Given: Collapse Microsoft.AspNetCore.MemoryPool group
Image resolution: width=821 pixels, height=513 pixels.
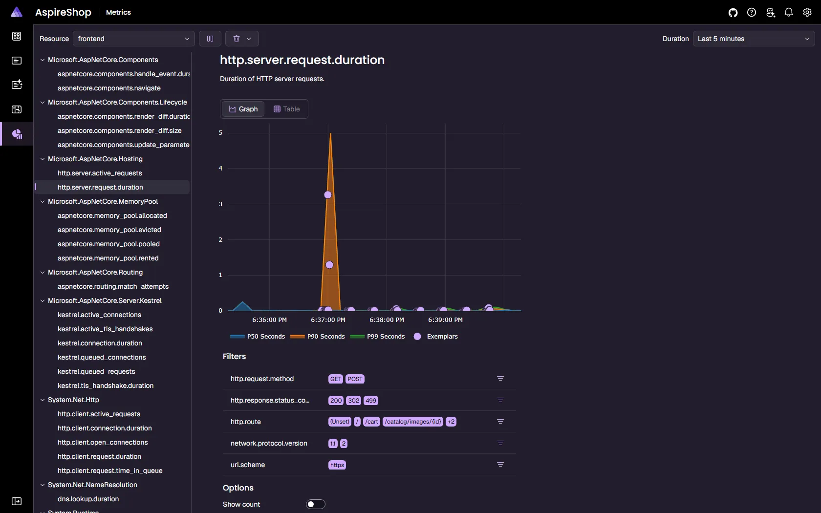Looking at the screenshot, I should tap(43, 201).
